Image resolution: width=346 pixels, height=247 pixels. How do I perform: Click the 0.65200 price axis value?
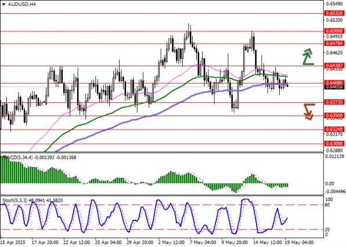tap(334, 20)
